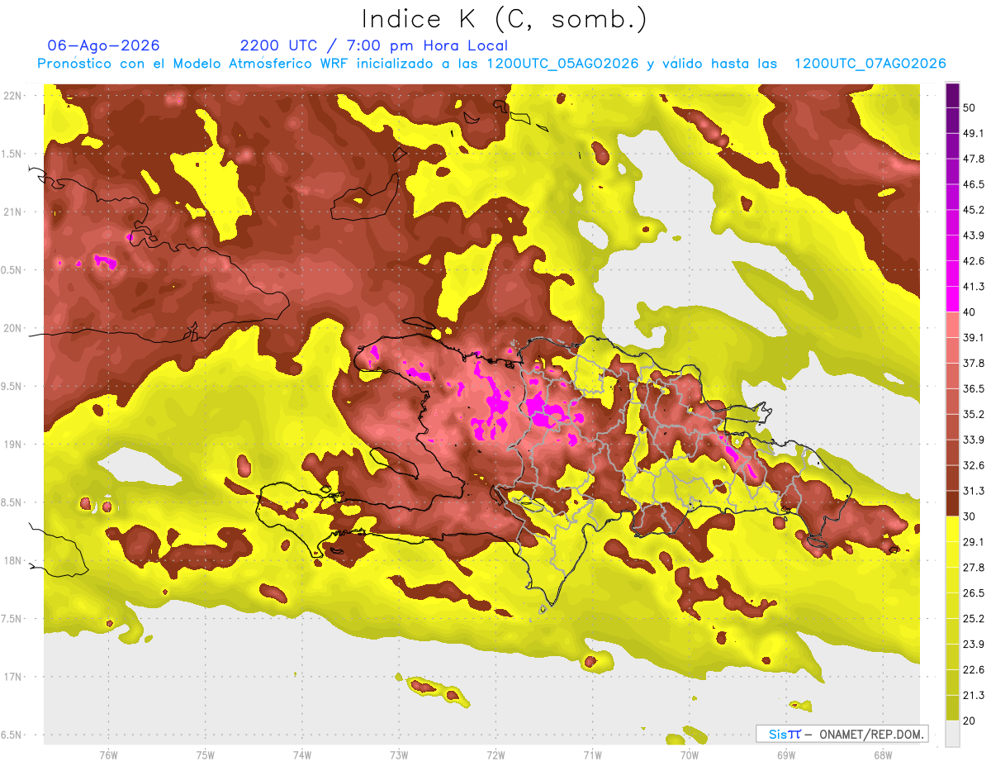
Task: Pick the dark purple swatch above 50
Action: click(x=952, y=96)
